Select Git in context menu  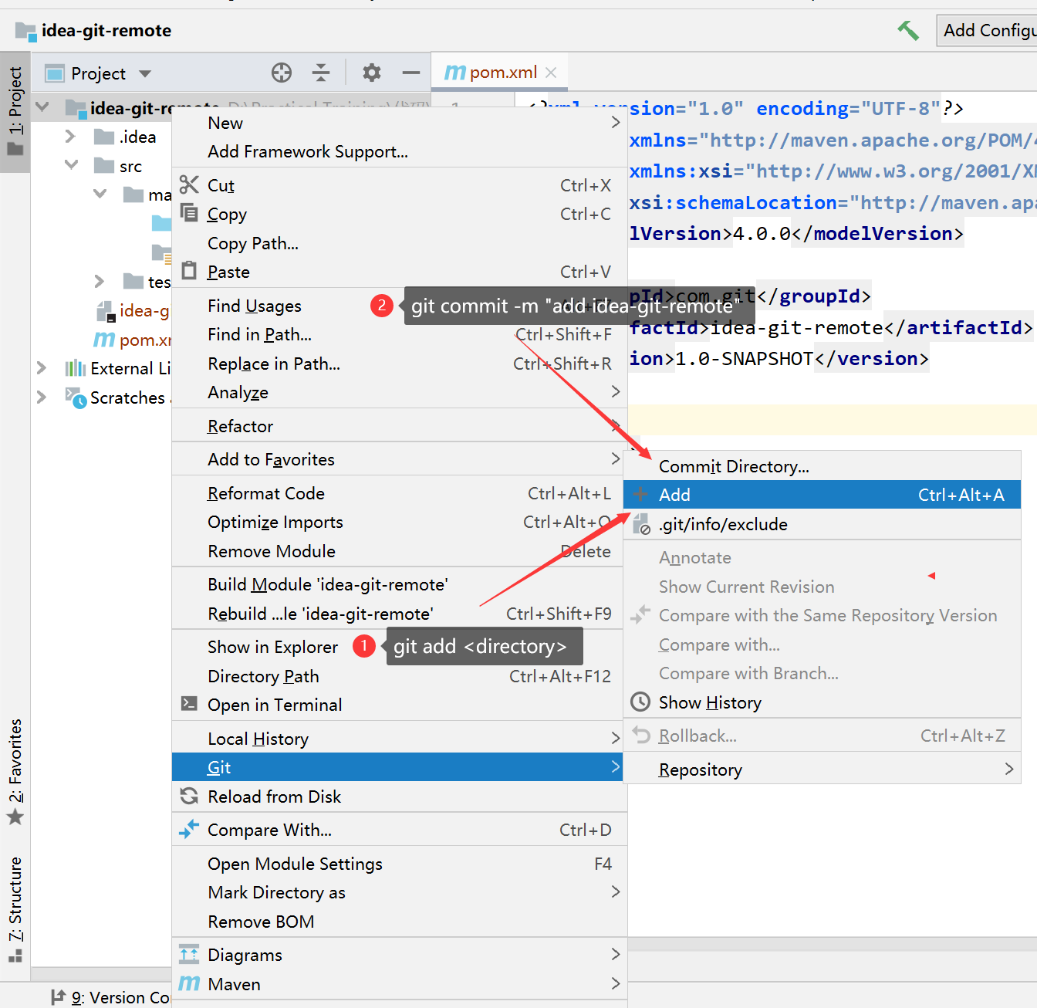(x=397, y=767)
